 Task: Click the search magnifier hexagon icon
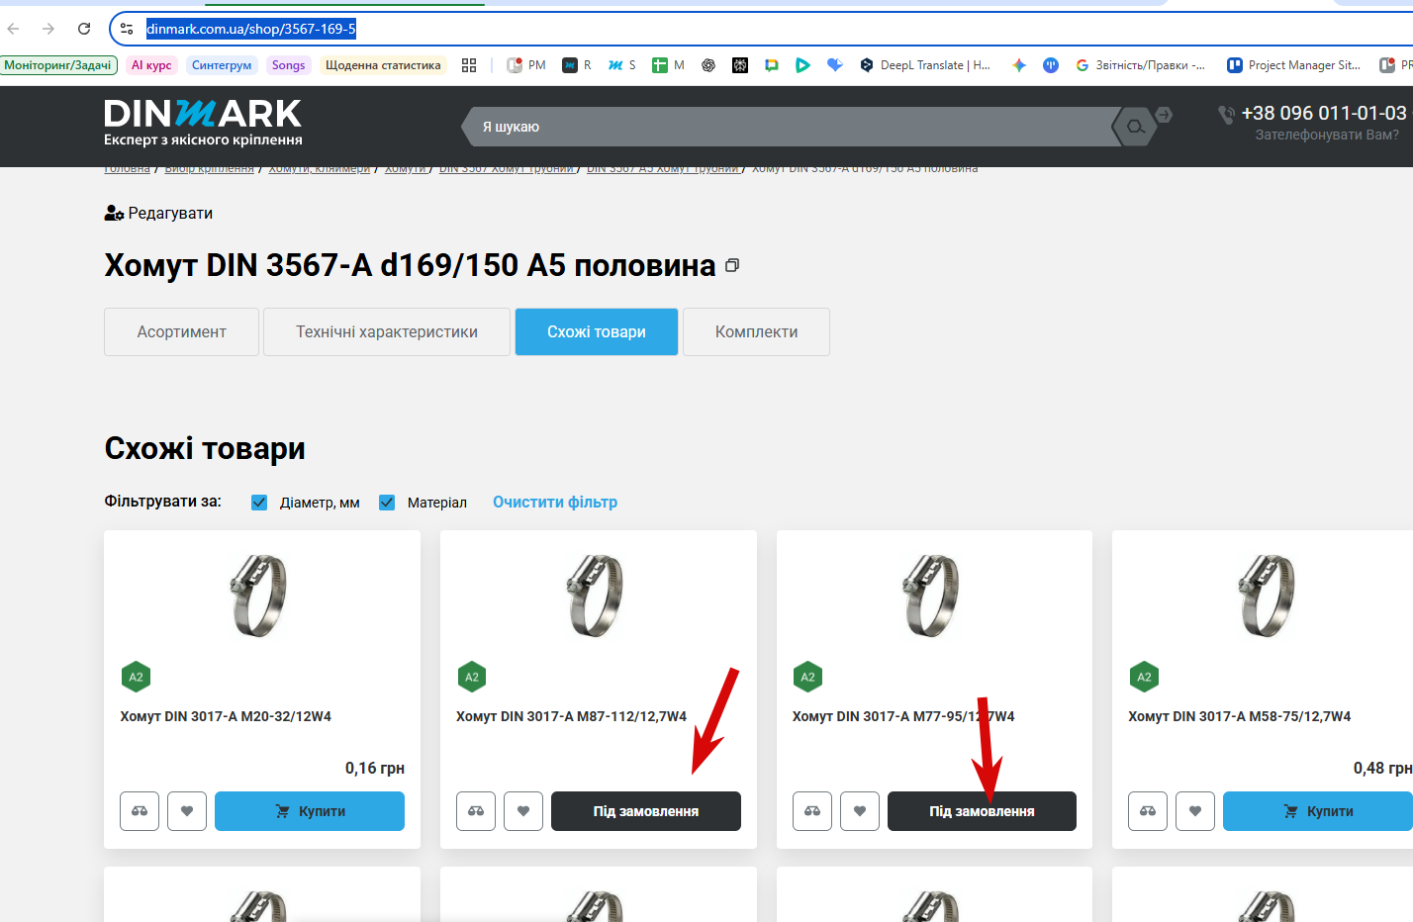click(1135, 127)
